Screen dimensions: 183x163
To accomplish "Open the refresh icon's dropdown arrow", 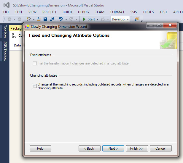I will point(108,19).
